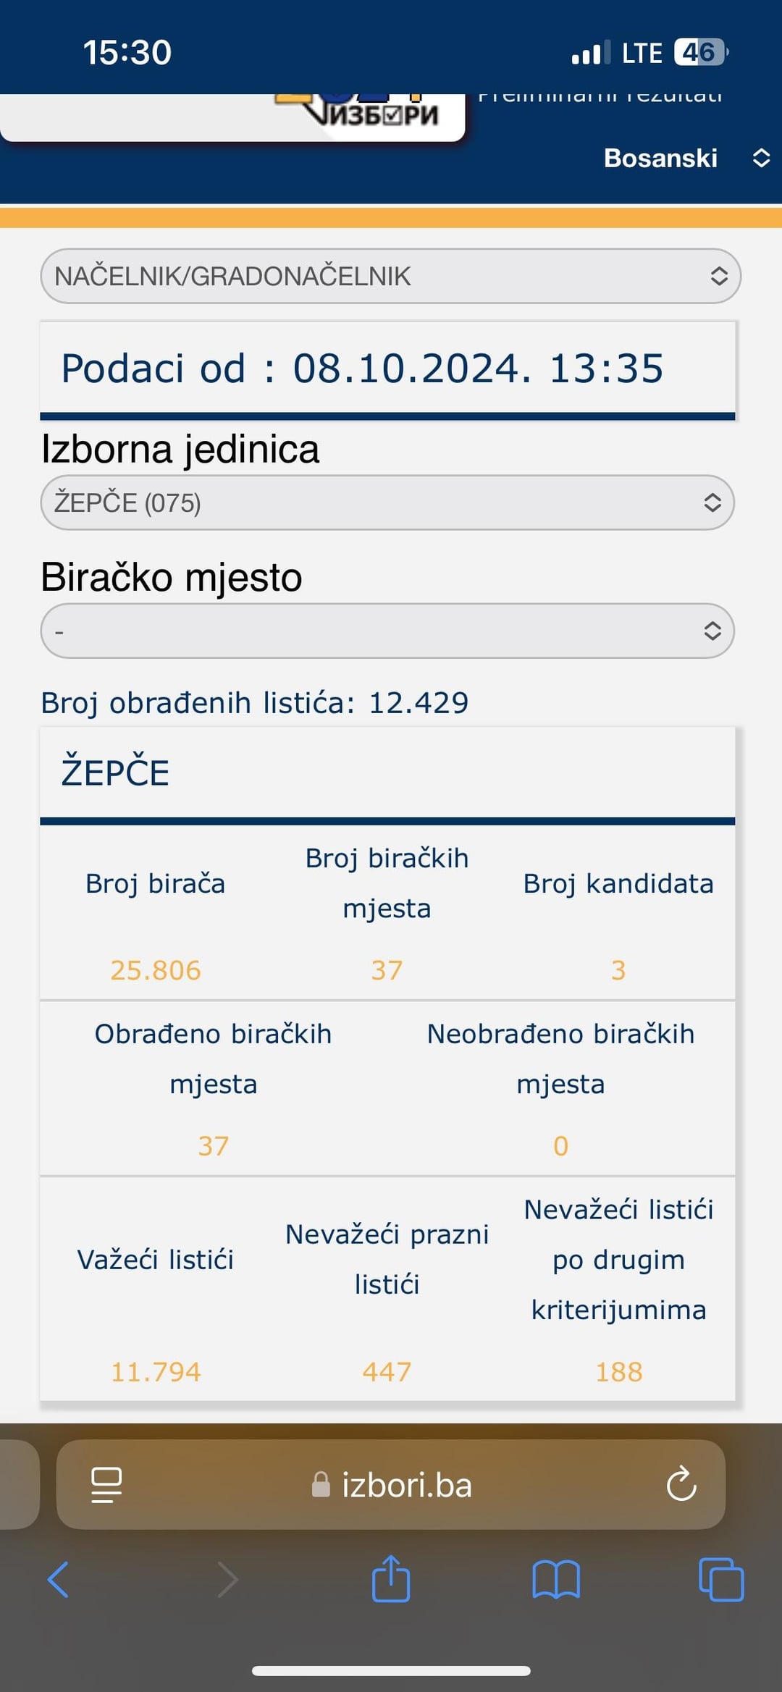Tap the home indicator bar
Image resolution: width=782 pixels, height=1692 pixels.
click(391, 1671)
